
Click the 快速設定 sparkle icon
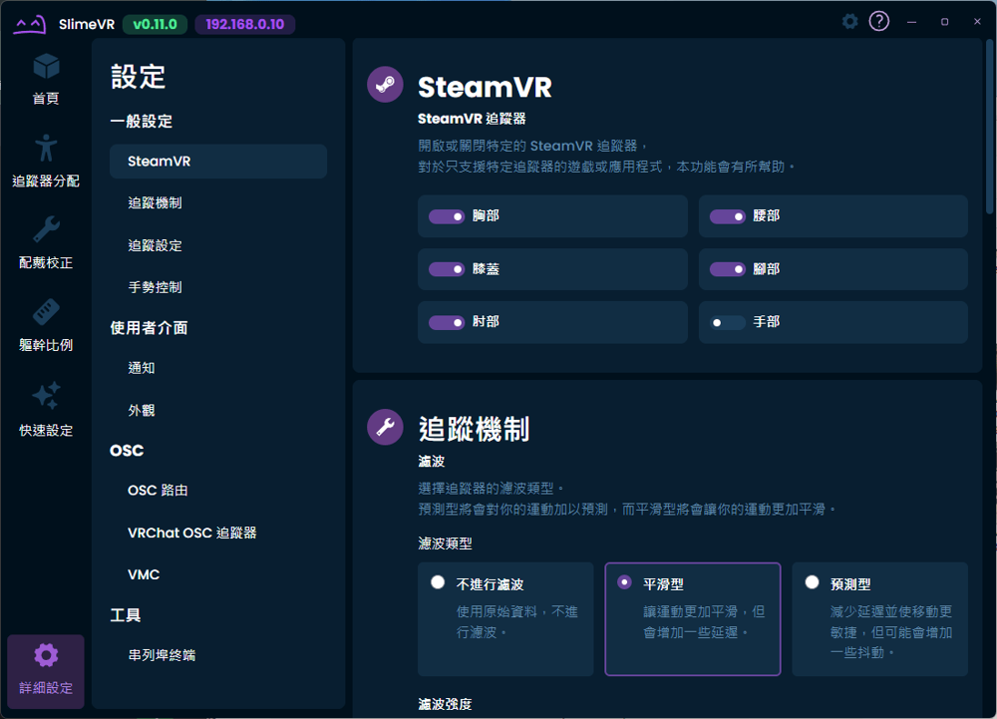click(x=45, y=397)
